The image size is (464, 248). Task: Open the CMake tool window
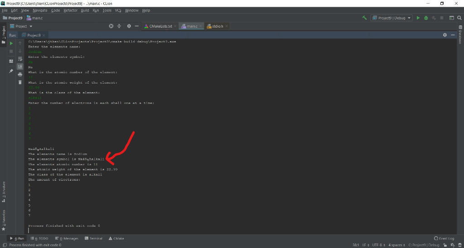tap(116, 238)
